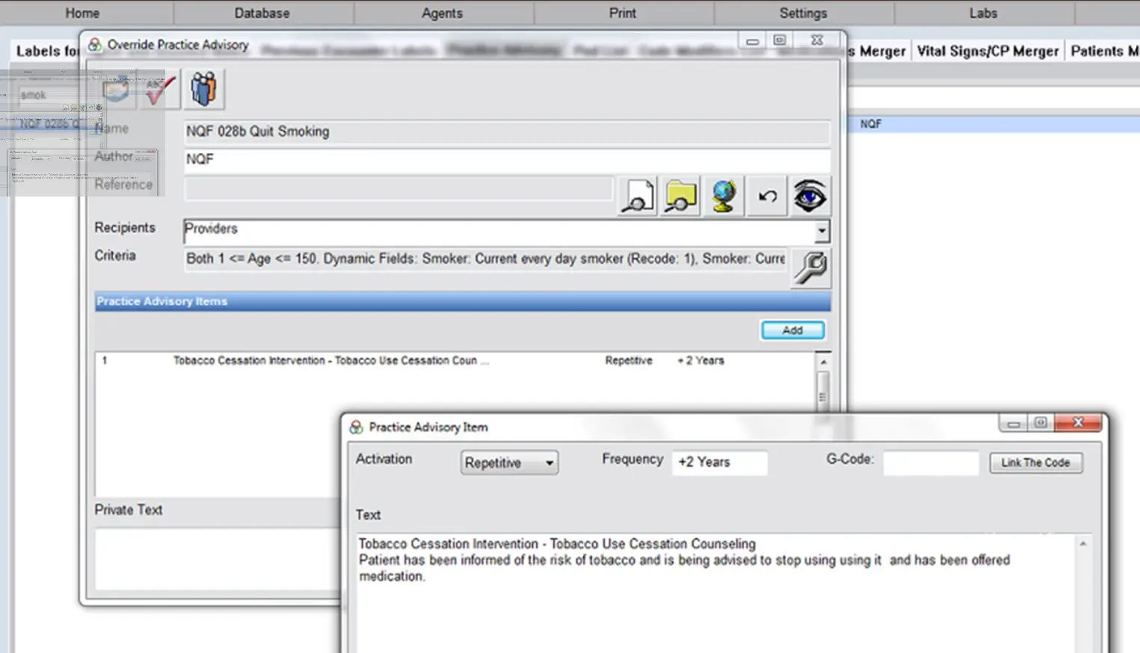Click the save icon in the advisory toolbar
This screenshot has width=1140, height=653.
[115, 88]
